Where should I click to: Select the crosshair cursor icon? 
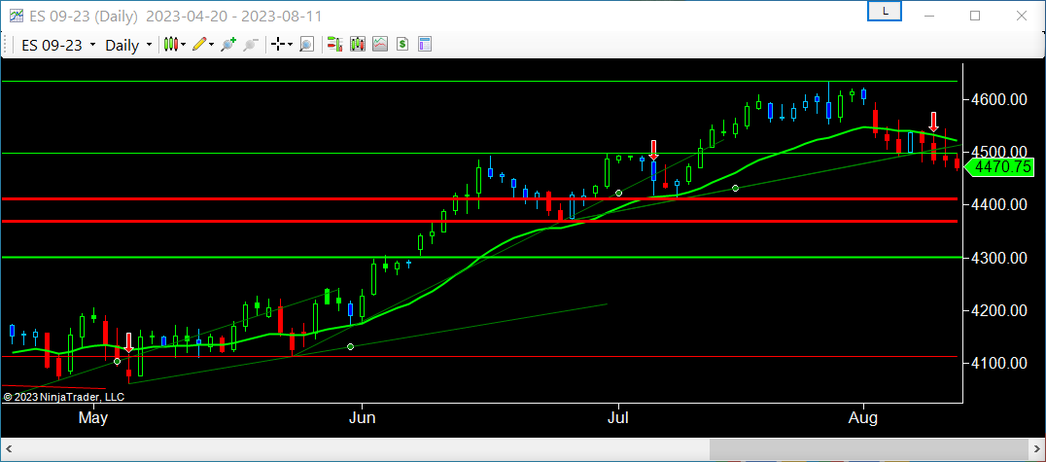(278, 45)
